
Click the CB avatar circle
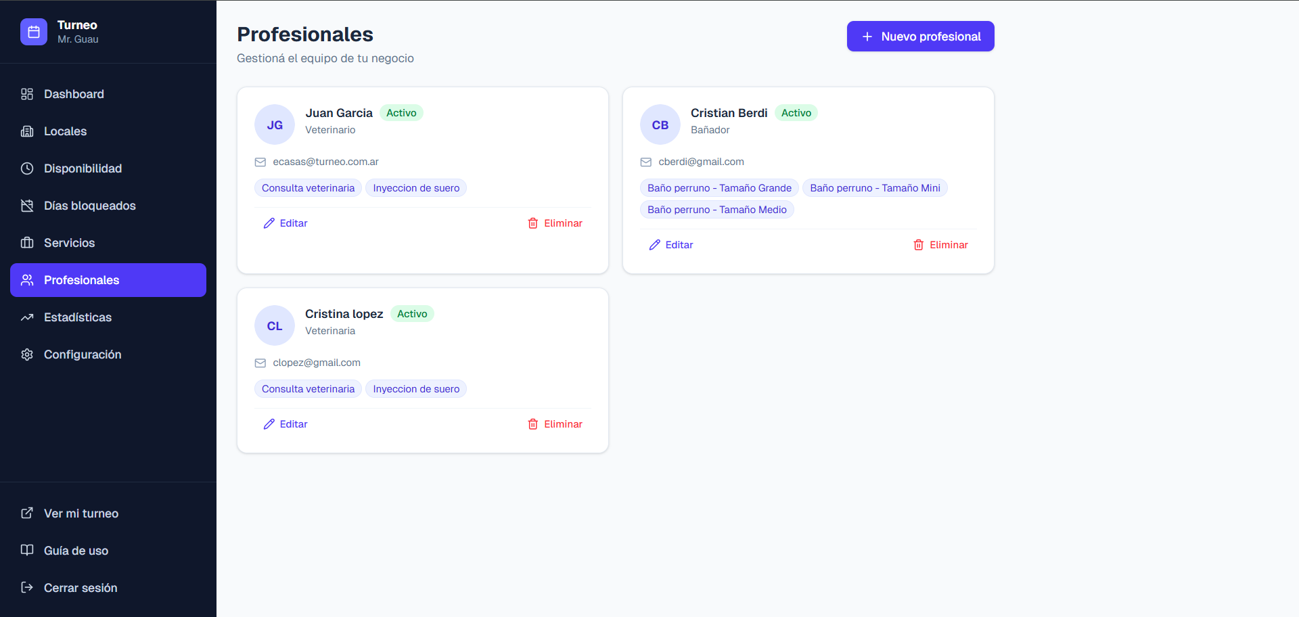pyautogui.click(x=660, y=124)
